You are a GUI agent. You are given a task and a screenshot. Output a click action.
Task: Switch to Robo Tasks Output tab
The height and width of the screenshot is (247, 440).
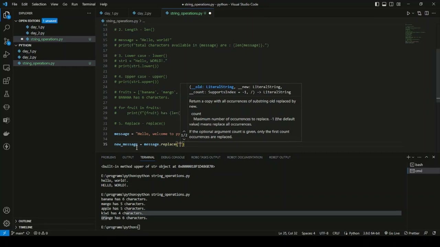pos(206,157)
